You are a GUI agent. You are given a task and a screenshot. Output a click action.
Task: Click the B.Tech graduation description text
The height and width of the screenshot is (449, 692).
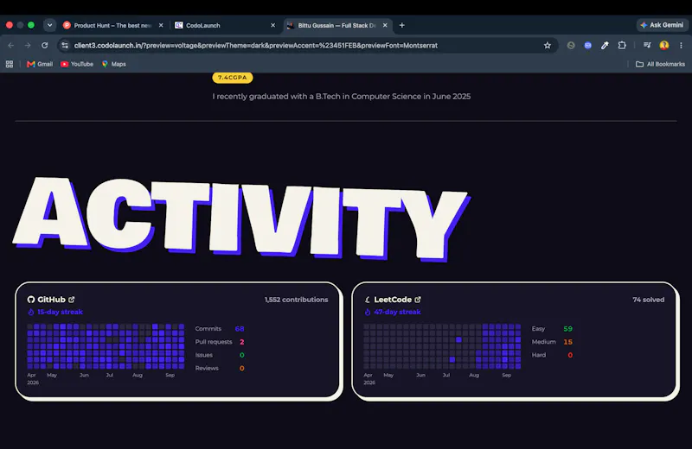(x=342, y=97)
